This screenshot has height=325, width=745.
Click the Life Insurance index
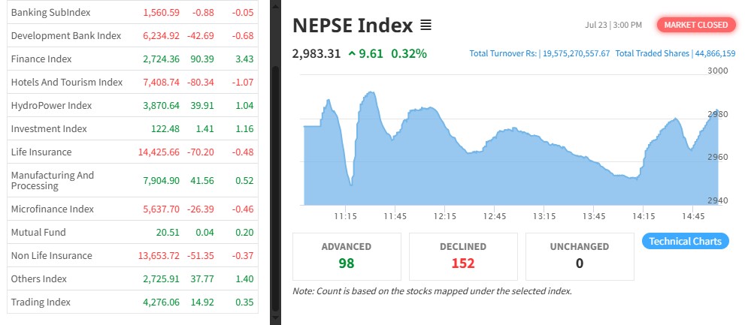(x=41, y=152)
